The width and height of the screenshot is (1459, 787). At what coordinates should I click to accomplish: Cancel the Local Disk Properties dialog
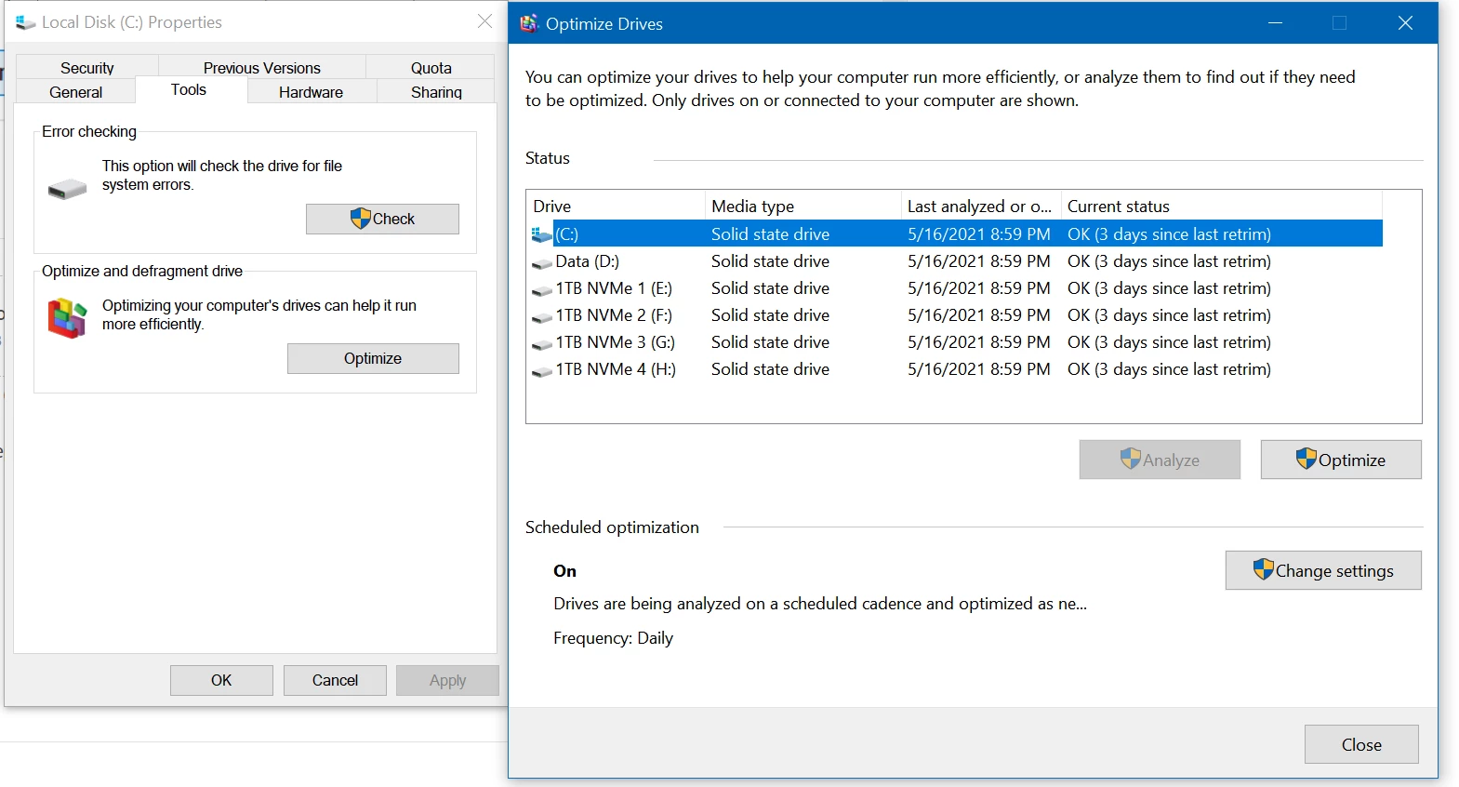[x=335, y=680]
